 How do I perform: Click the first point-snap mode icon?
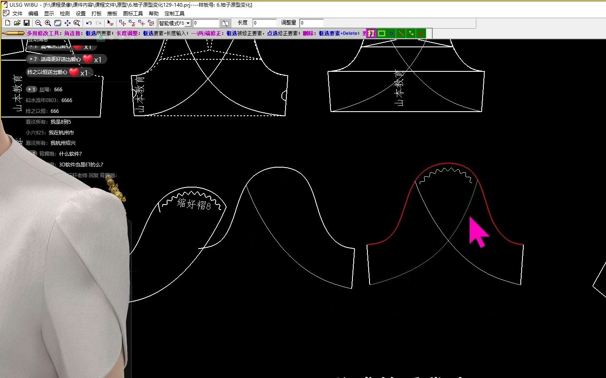coord(122,23)
